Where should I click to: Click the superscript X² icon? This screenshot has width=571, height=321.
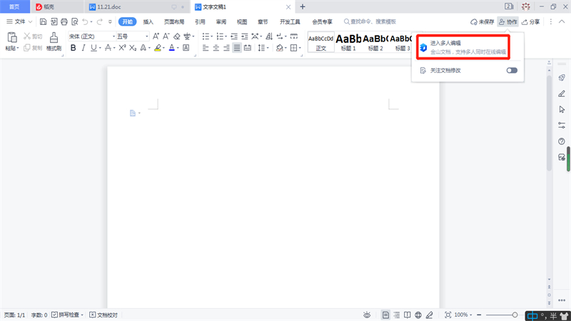[122, 48]
